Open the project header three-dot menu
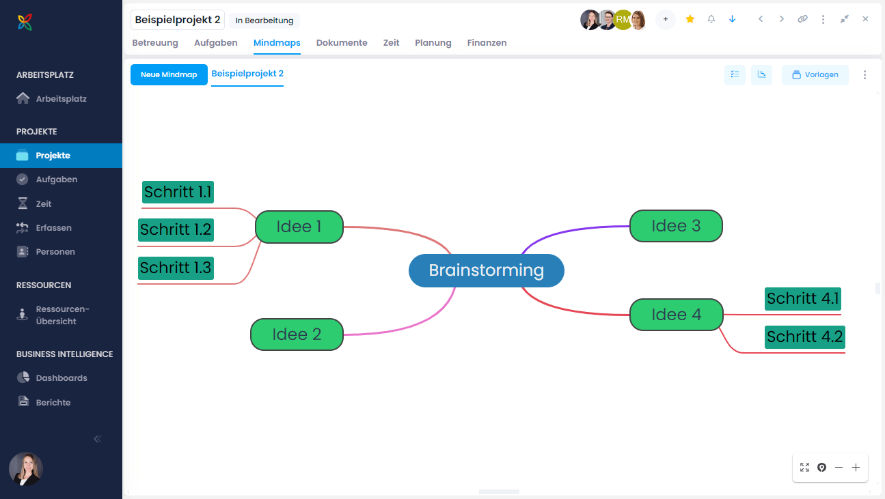 pos(823,19)
